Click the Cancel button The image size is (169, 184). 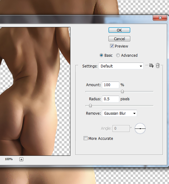[x=119, y=39]
